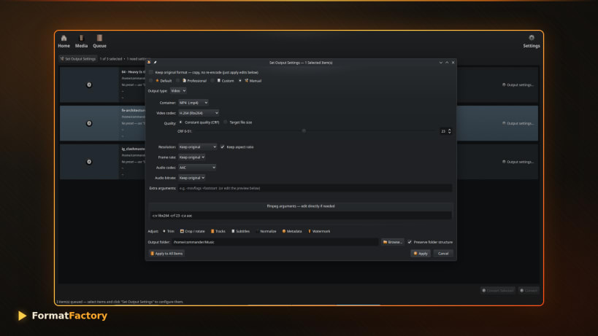Screen dimensions: 598x336
Task: Open Settings gear in main window
Action: click(x=532, y=42)
